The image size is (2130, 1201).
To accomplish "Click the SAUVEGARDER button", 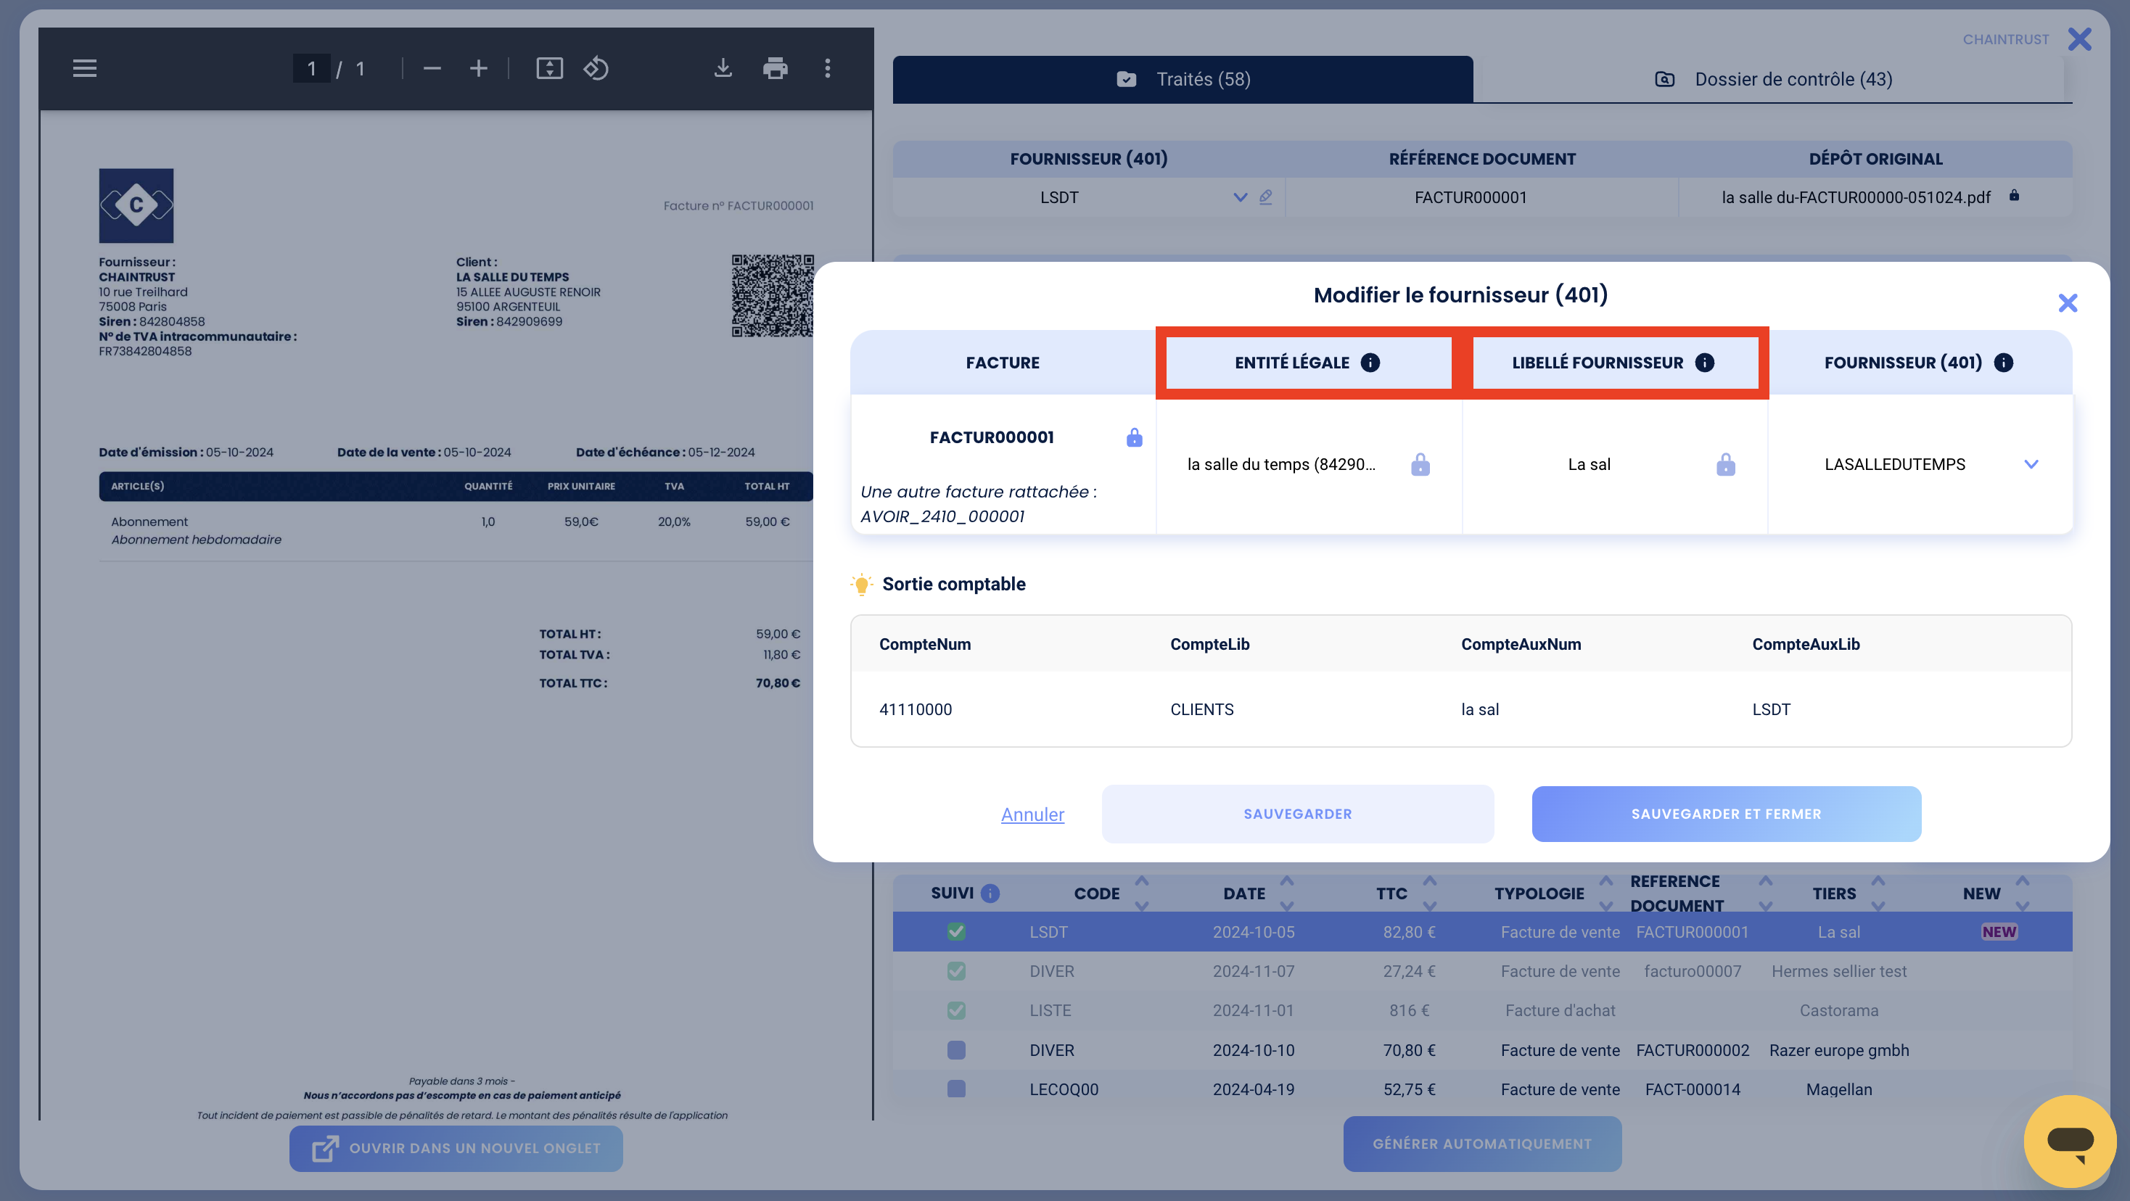I will 1297,814.
